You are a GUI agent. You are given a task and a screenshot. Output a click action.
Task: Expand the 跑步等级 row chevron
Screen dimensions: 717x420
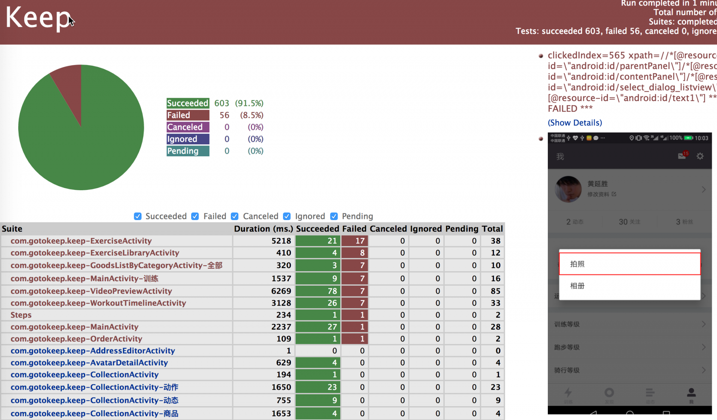coord(704,347)
